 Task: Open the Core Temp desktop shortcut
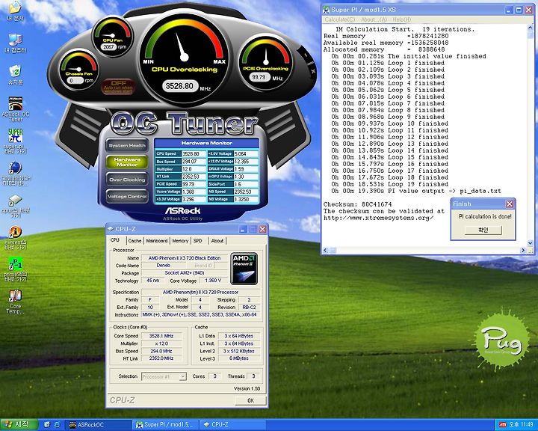[x=16, y=302]
